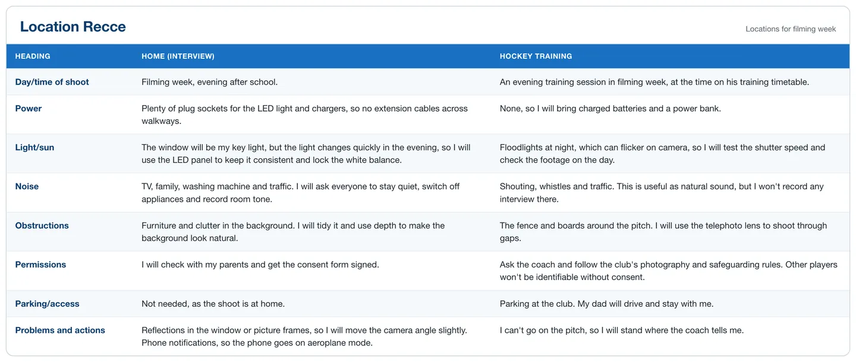Select the cell starting "The window will be my key light"
The width and height of the screenshot is (856, 362).
tap(313, 154)
